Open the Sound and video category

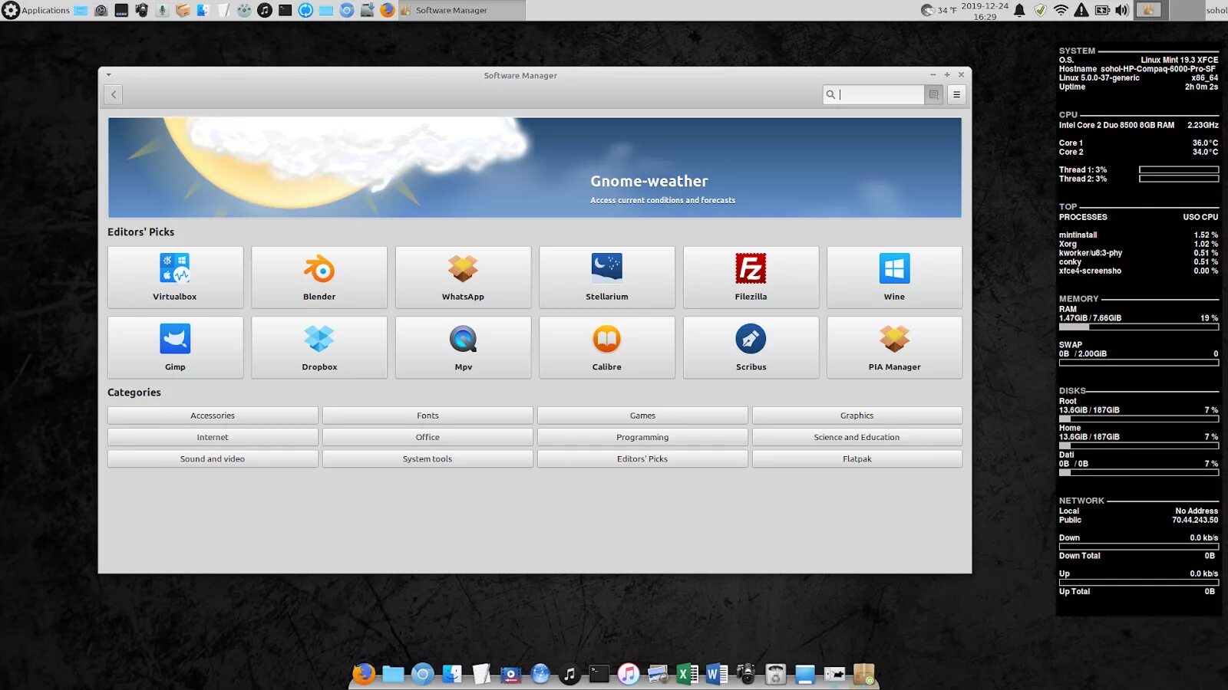click(213, 458)
